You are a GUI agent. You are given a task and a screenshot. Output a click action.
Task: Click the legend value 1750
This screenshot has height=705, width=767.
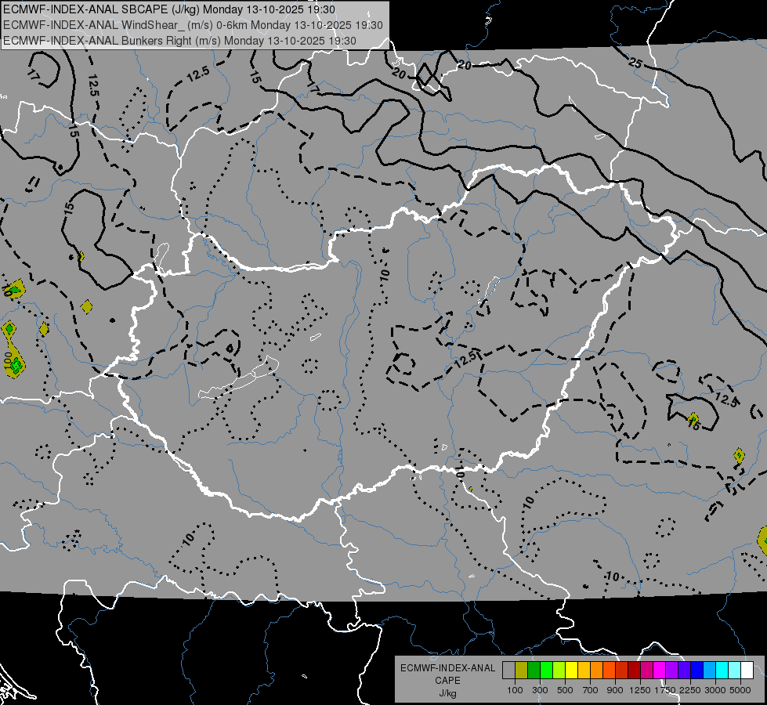coord(665,690)
